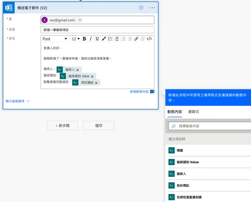This screenshot has height=202, width=251.
Task: Remove the 報修類別 Value token
Action: click(x=92, y=76)
